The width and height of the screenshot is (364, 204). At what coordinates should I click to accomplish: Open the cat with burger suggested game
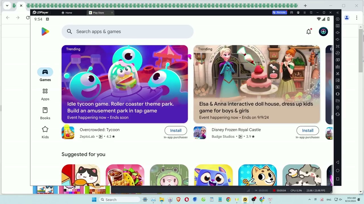81,175
